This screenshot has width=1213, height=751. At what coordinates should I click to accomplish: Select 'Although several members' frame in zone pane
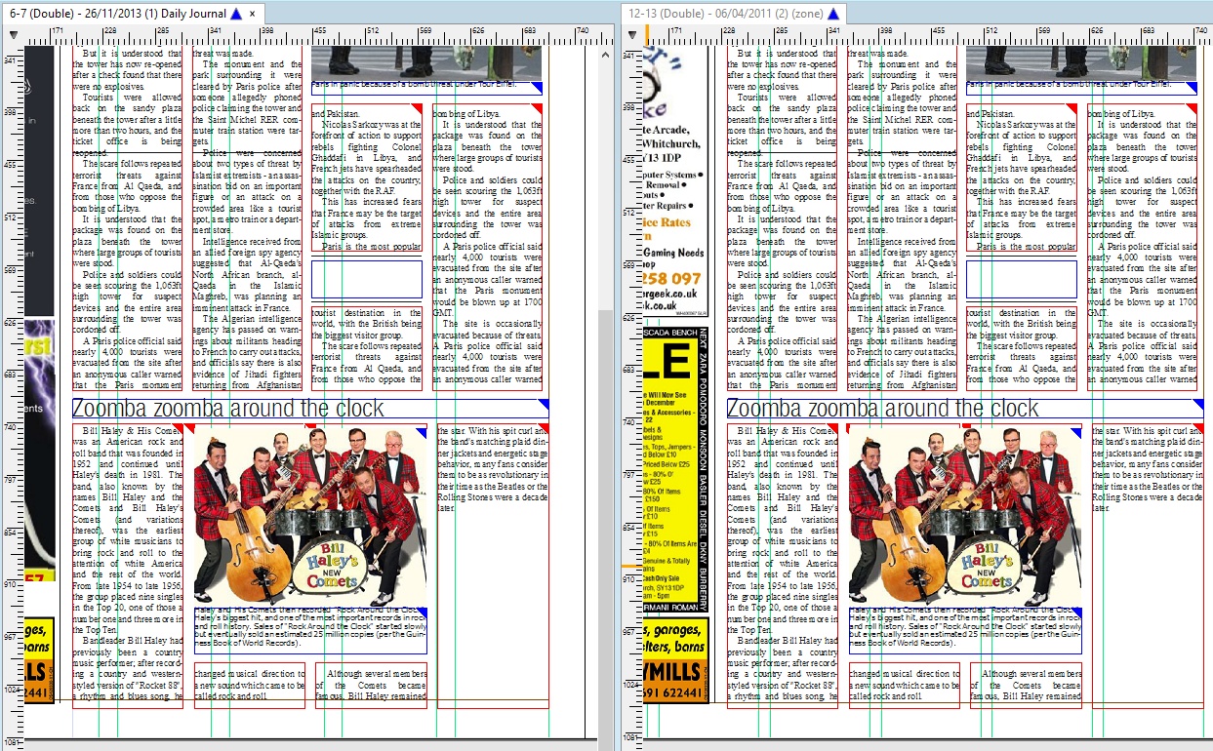[x=1026, y=686]
